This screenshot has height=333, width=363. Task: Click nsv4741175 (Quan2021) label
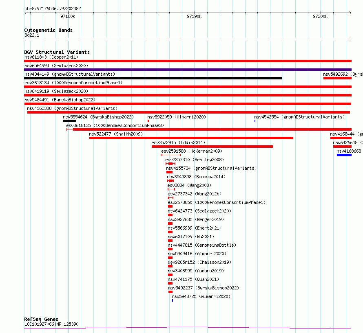coord(194,279)
